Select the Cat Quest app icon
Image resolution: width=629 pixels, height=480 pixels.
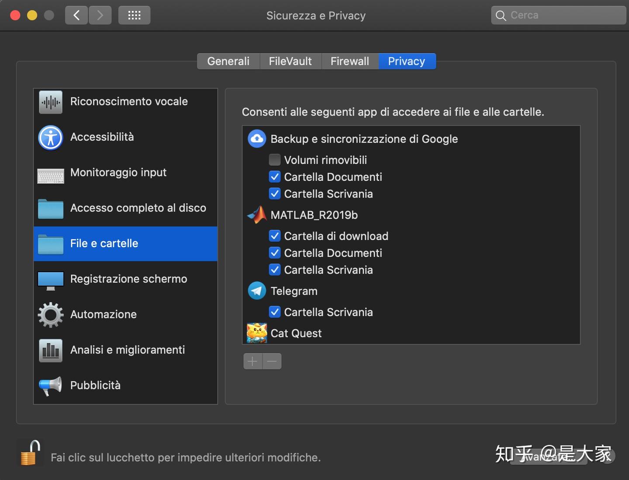pyautogui.click(x=257, y=333)
